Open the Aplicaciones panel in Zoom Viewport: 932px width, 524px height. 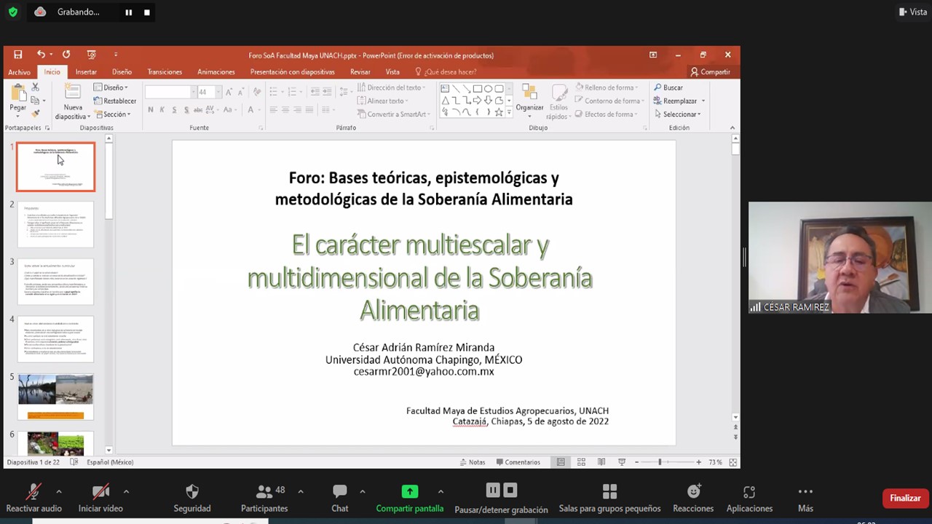pos(749,498)
